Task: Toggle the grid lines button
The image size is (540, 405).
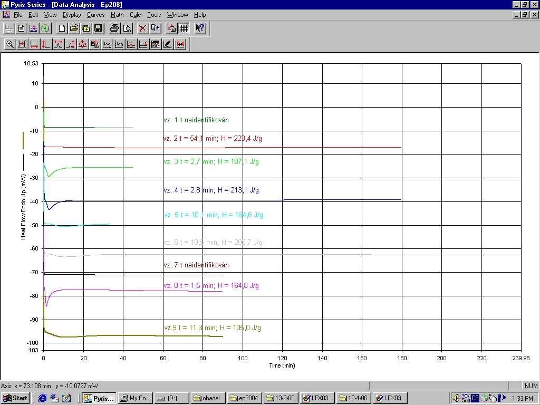Action: (x=184, y=28)
